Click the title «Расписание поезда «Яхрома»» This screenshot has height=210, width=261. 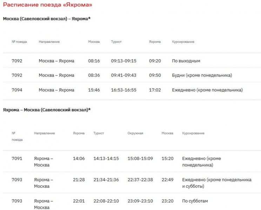click(48, 5)
